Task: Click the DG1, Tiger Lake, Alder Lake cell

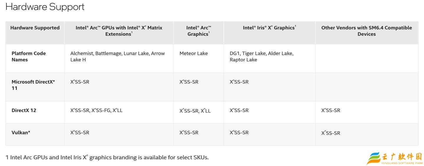Action: point(261,56)
